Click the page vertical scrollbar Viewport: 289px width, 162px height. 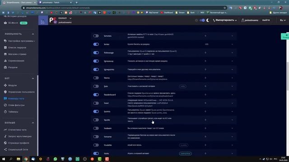pyautogui.click(x=288, y=76)
